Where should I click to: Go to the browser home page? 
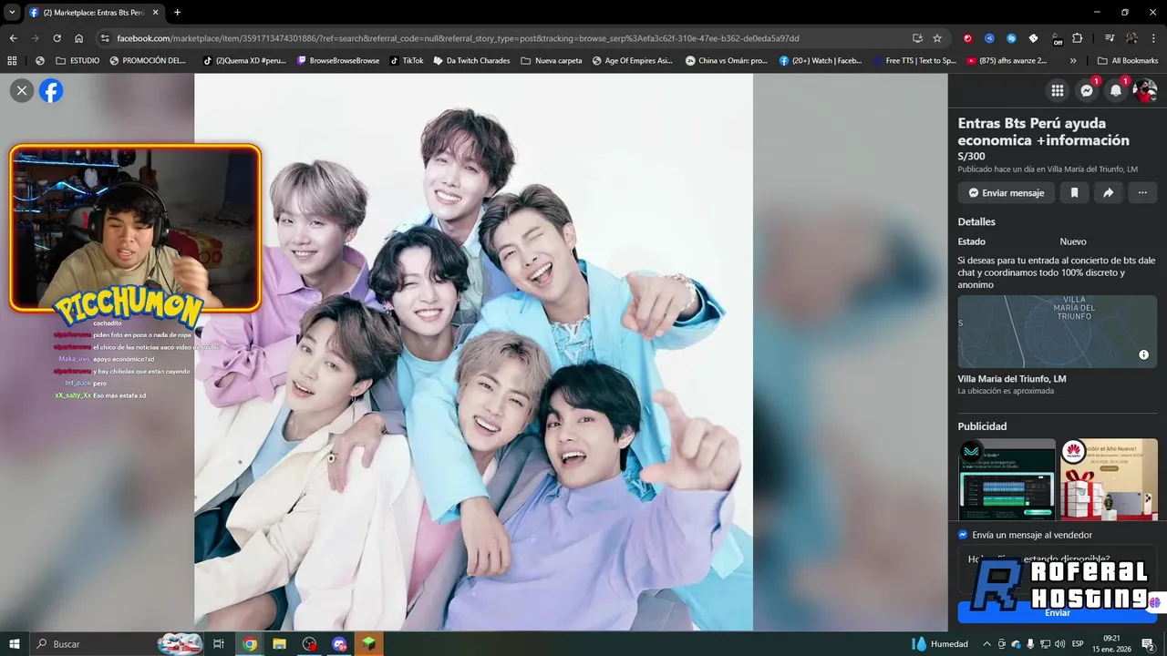pyautogui.click(x=79, y=38)
